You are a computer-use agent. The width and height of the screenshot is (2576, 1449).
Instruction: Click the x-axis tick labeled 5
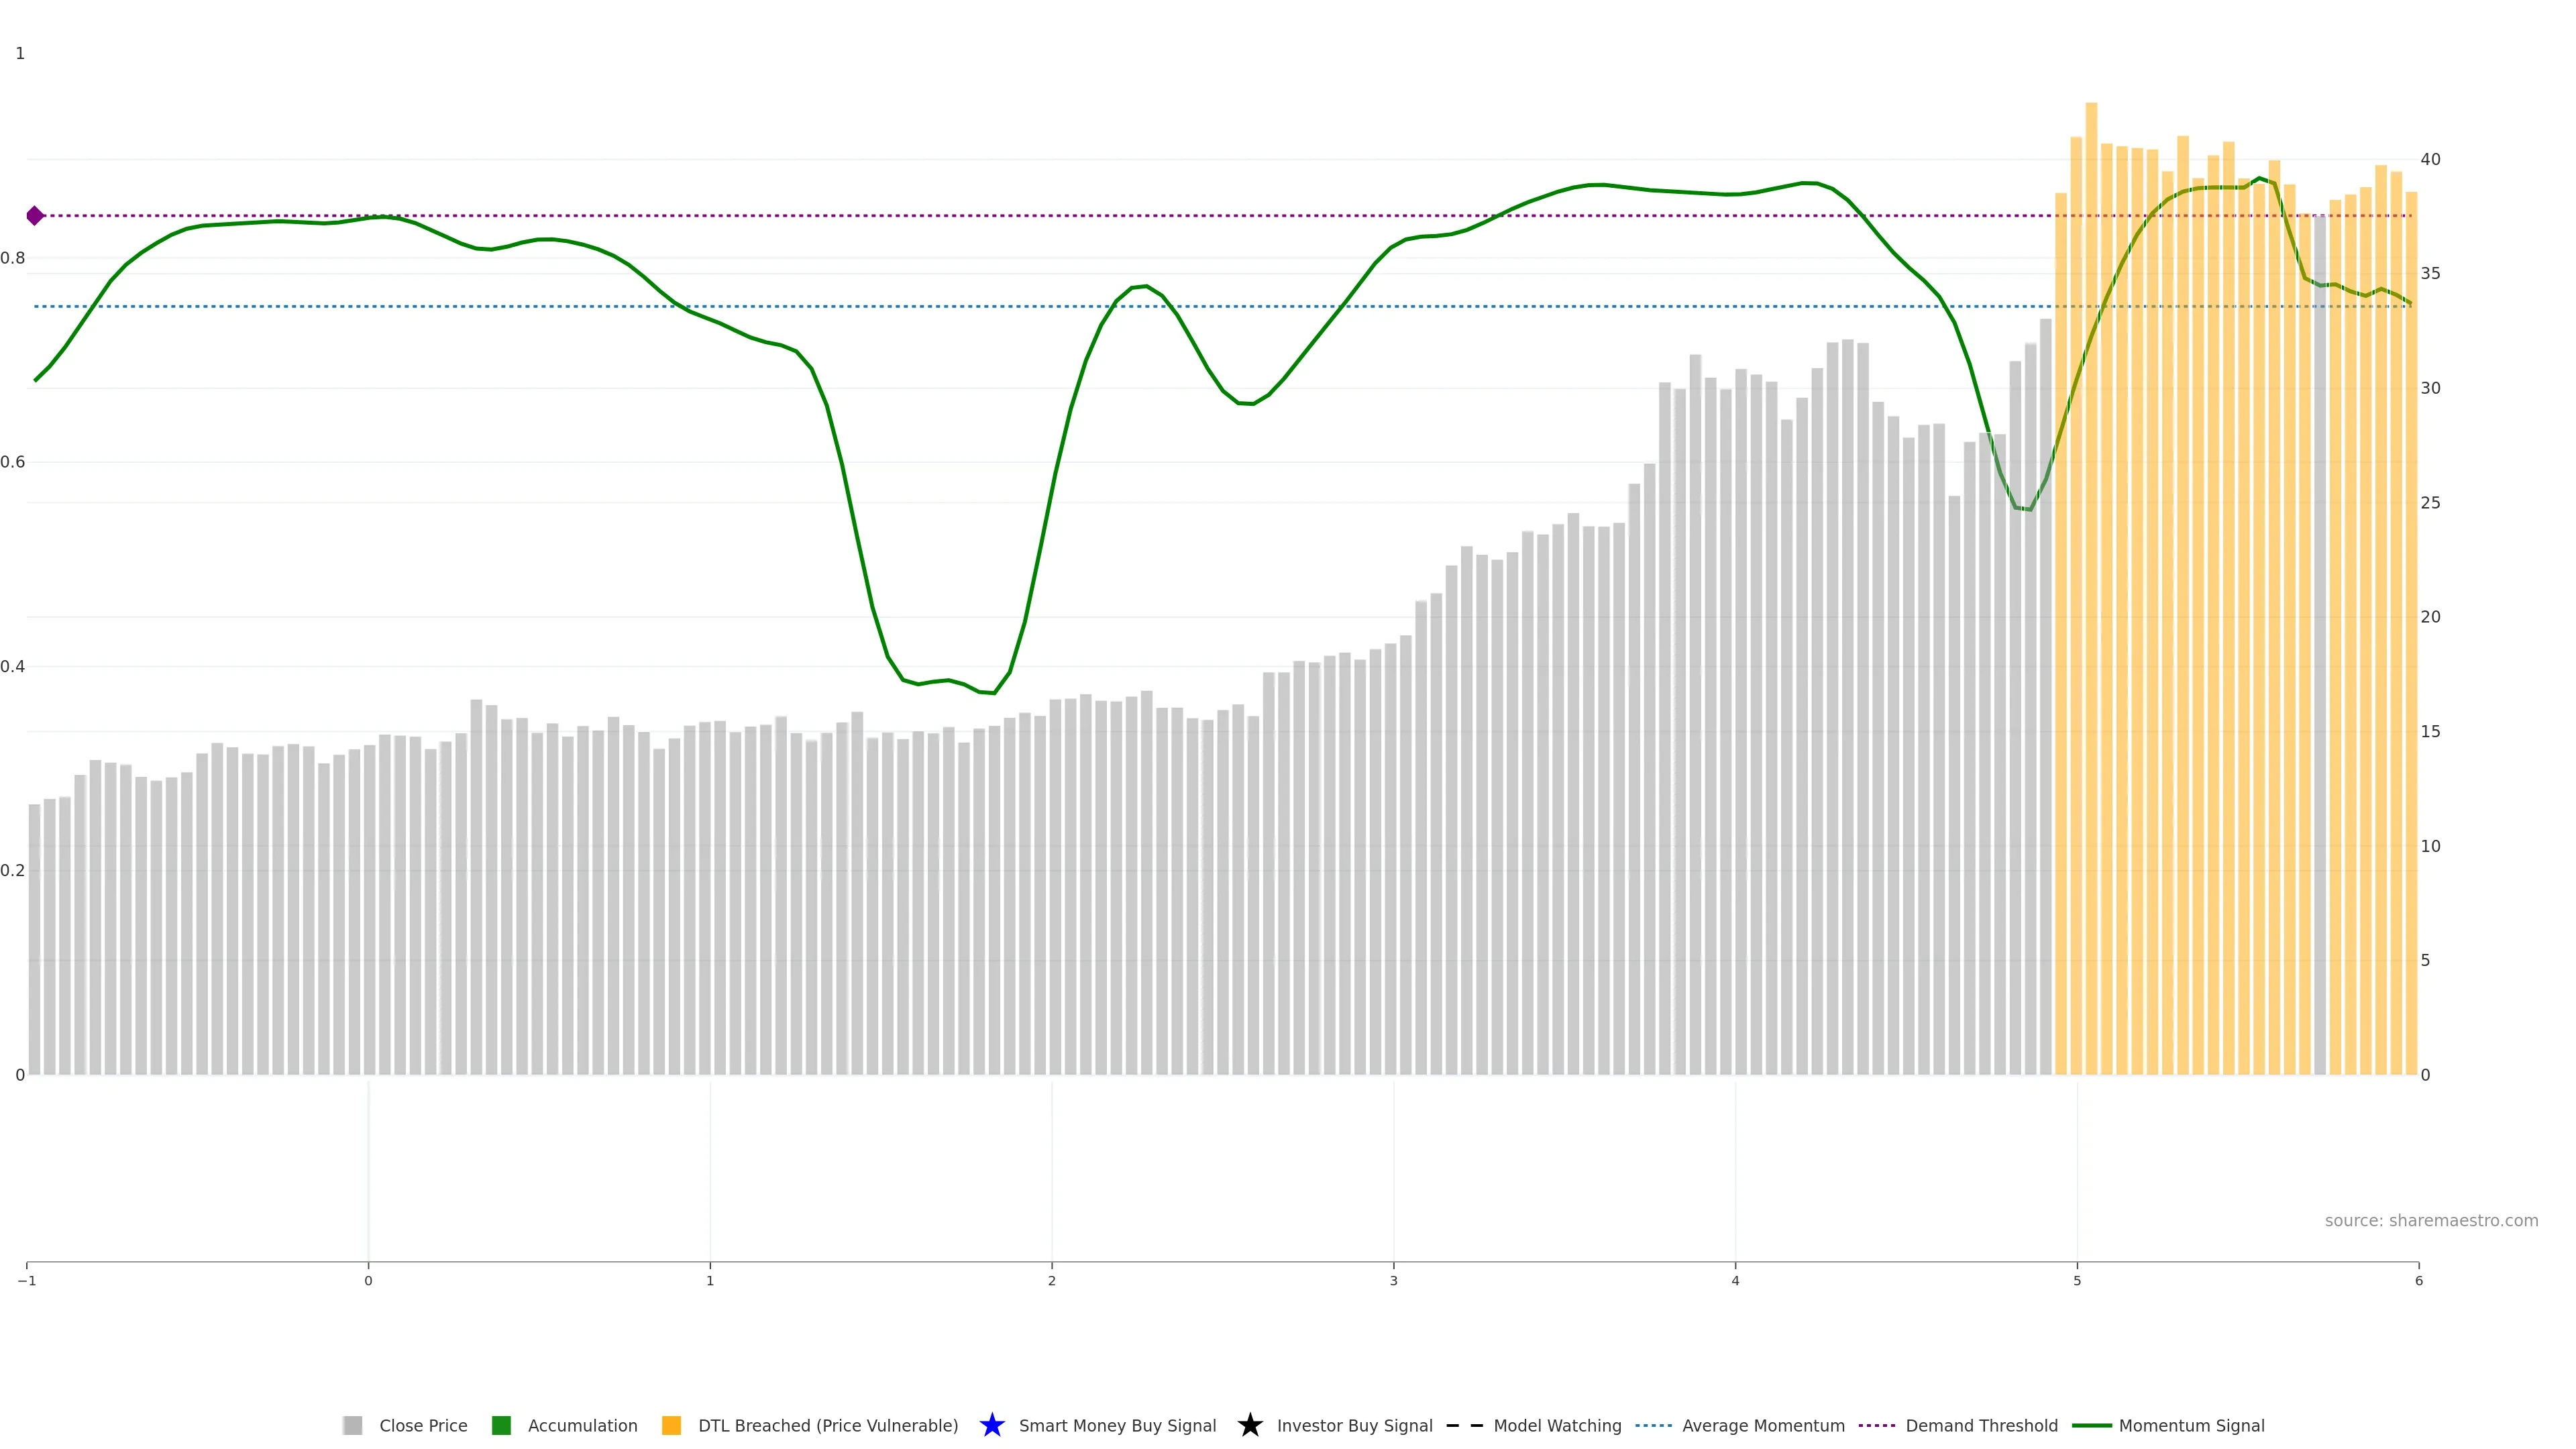pyautogui.click(x=2077, y=1280)
